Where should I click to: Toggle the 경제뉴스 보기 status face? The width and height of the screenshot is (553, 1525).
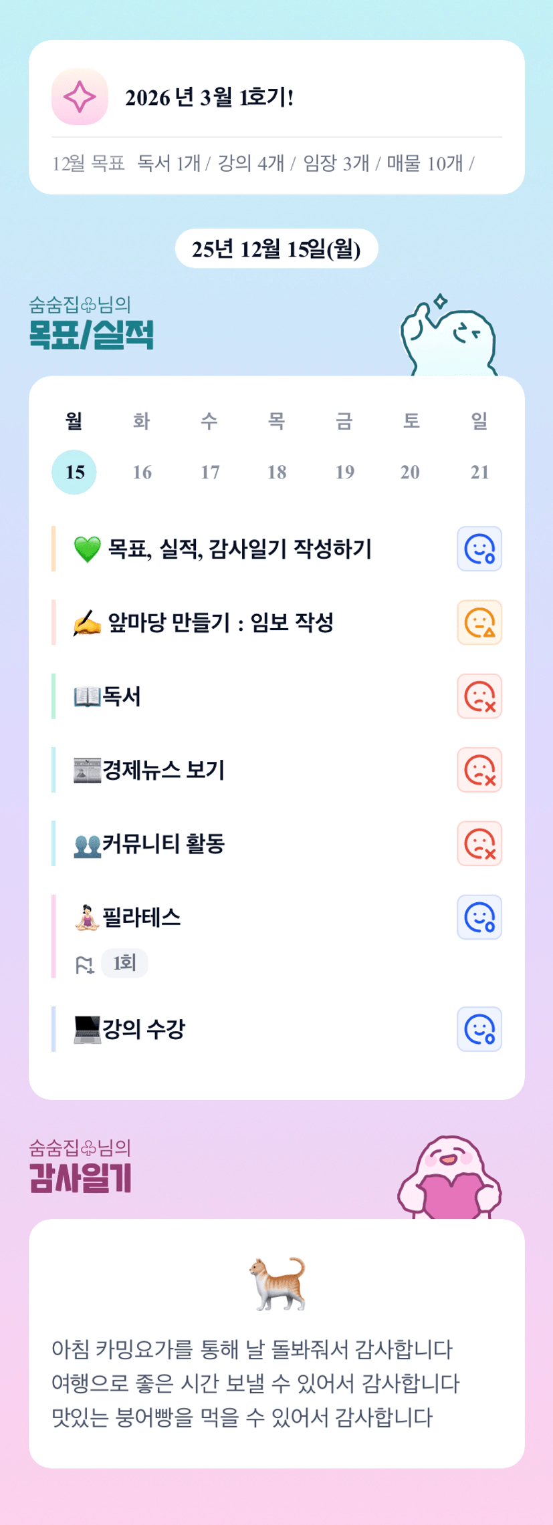(479, 770)
